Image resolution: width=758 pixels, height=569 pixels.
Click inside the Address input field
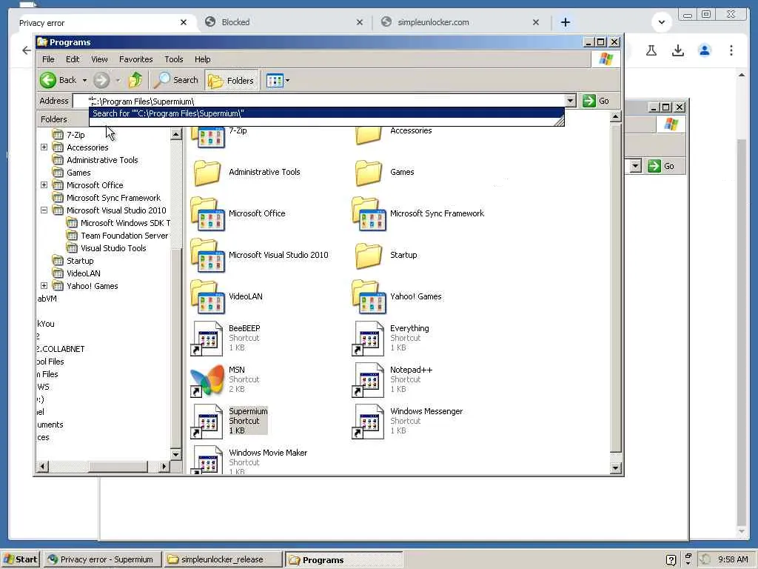coord(319,101)
